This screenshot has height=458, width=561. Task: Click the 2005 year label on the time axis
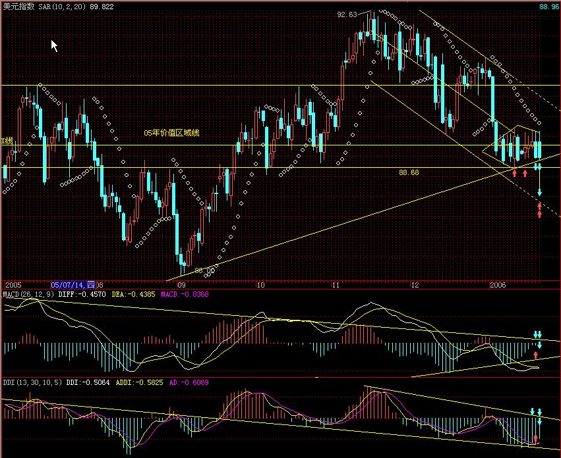click(x=13, y=285)
